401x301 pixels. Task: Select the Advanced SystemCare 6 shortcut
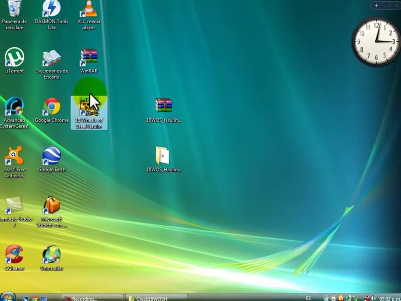click(x=14, y=113)
